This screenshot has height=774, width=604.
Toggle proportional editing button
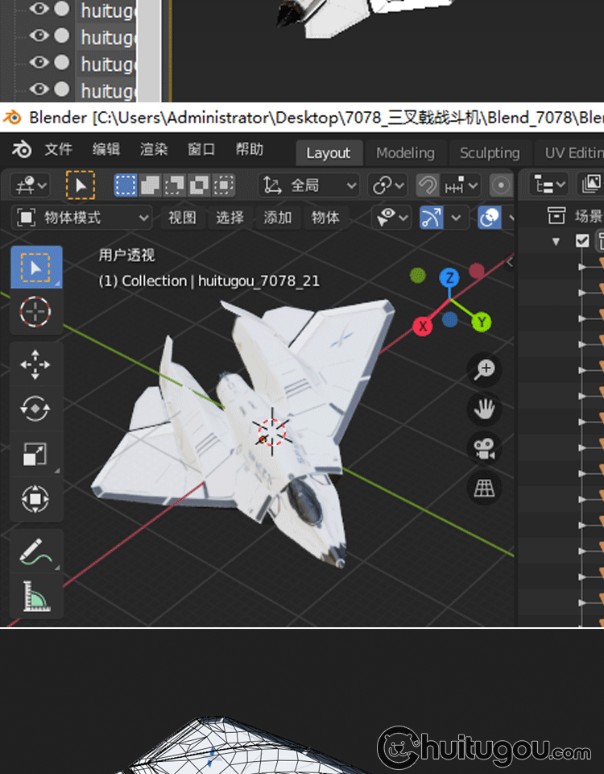501,185
